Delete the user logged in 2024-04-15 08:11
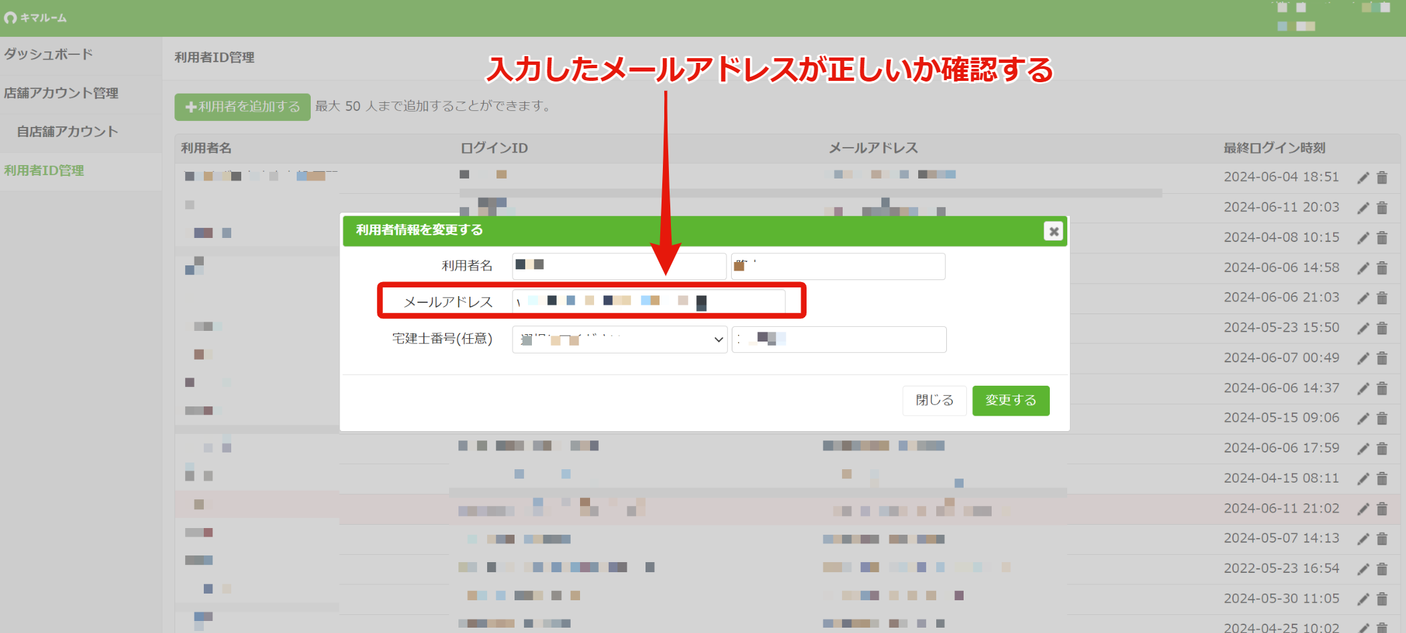Screen dimensions: 1406x633 [x=1382, y=479]
